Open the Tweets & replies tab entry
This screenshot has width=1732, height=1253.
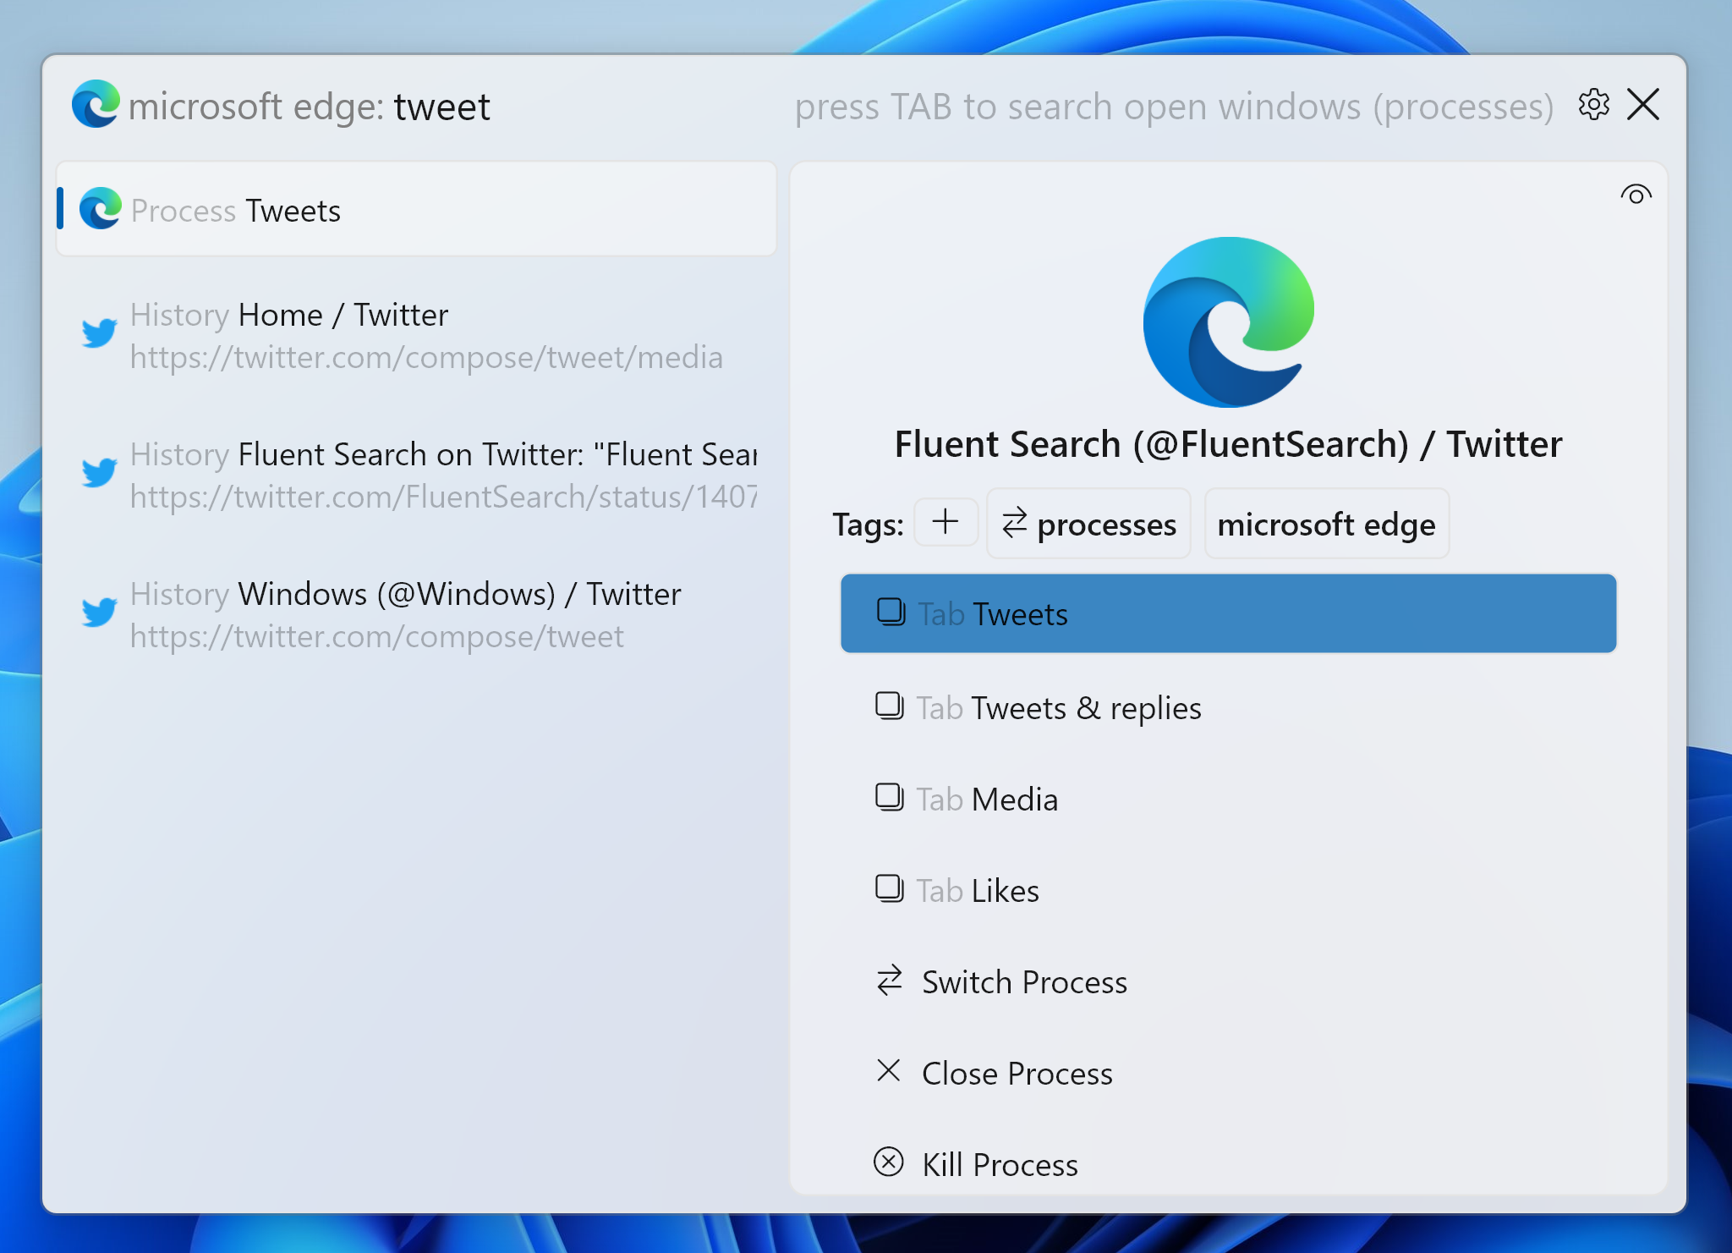1228,707
